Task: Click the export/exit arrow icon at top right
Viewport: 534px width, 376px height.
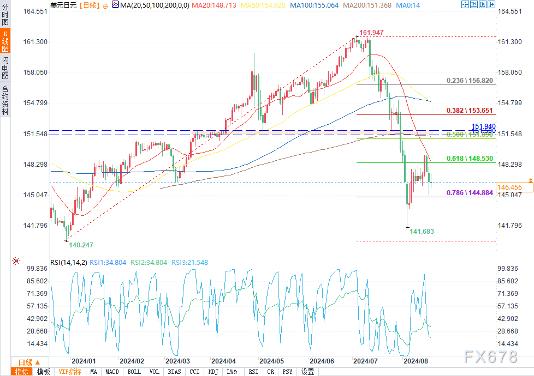Action: (491, 4)
